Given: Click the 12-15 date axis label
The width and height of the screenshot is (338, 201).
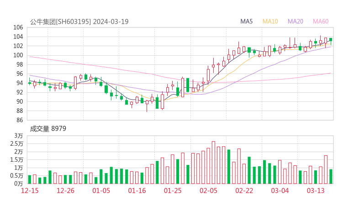Looking at the screenshot, I should (30, 190).
